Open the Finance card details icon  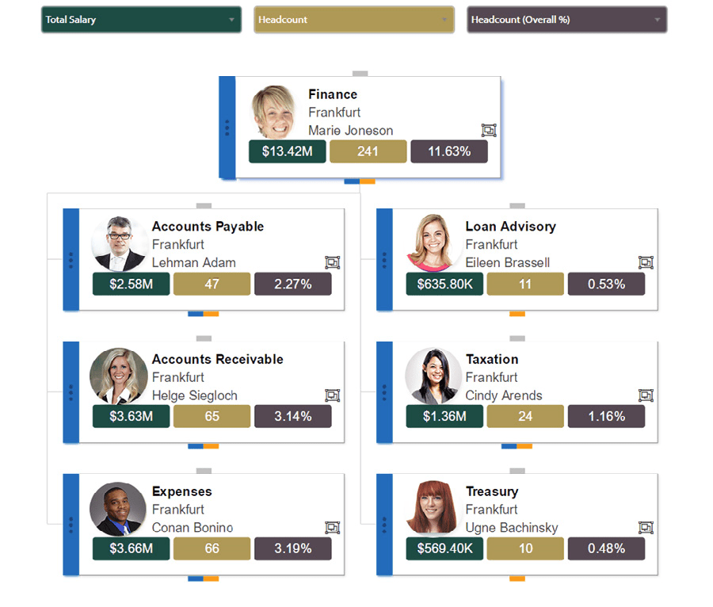[x=489, y=131]
